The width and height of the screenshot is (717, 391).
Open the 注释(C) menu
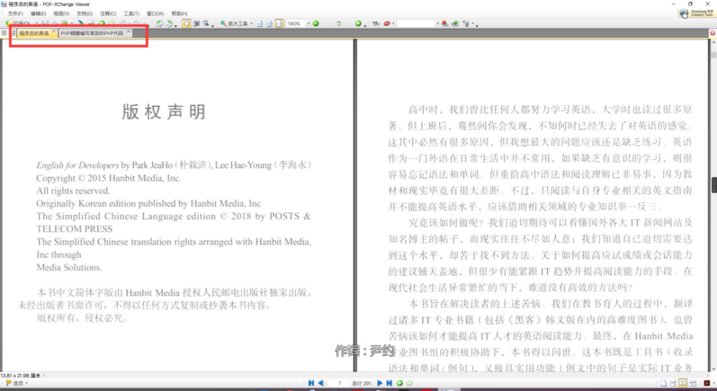tap(108, 14)
